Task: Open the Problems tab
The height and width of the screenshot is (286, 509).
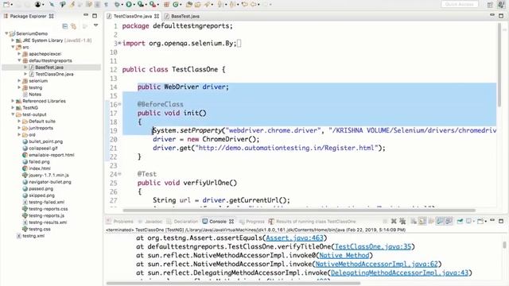Action: (123, 222)
